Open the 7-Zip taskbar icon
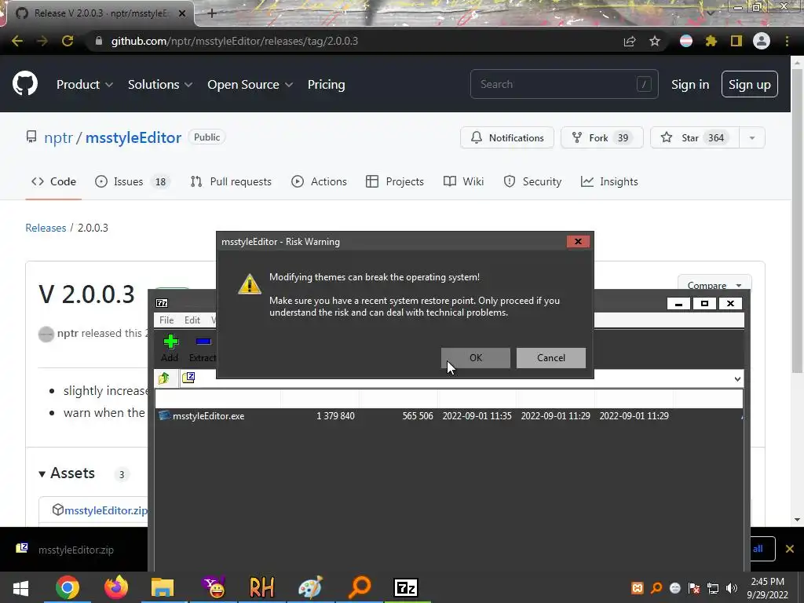Viewport: 804px width, 603px height. 406,587
